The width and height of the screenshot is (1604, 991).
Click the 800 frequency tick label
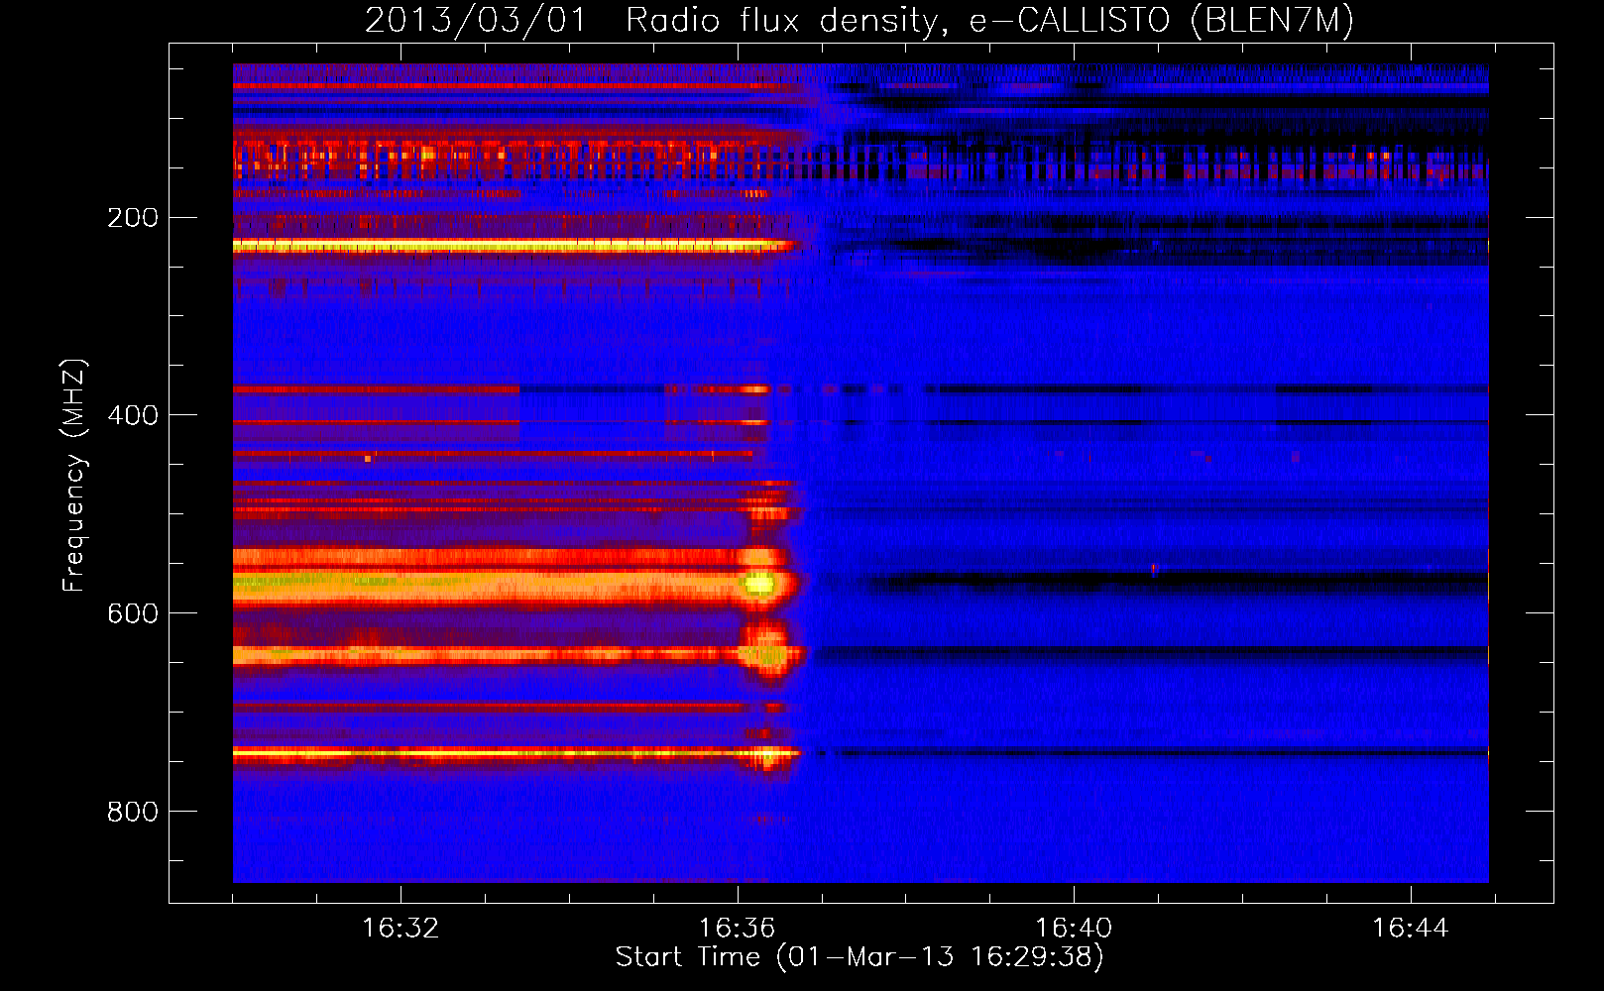(133, 812)
